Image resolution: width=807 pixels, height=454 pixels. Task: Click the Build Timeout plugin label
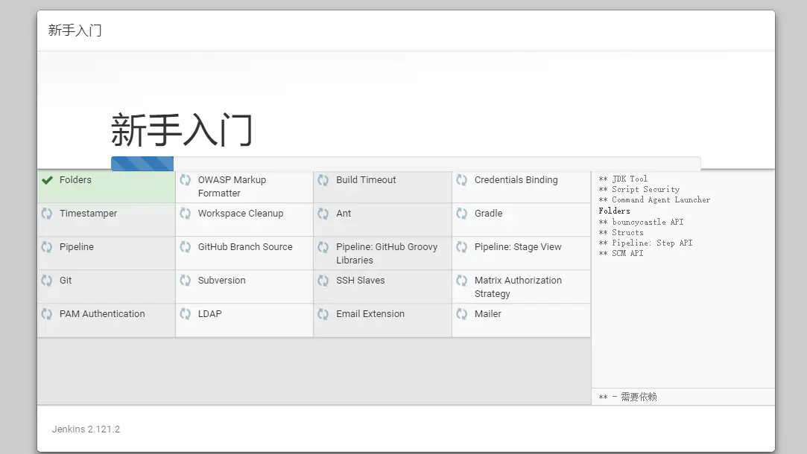[366, 180]
